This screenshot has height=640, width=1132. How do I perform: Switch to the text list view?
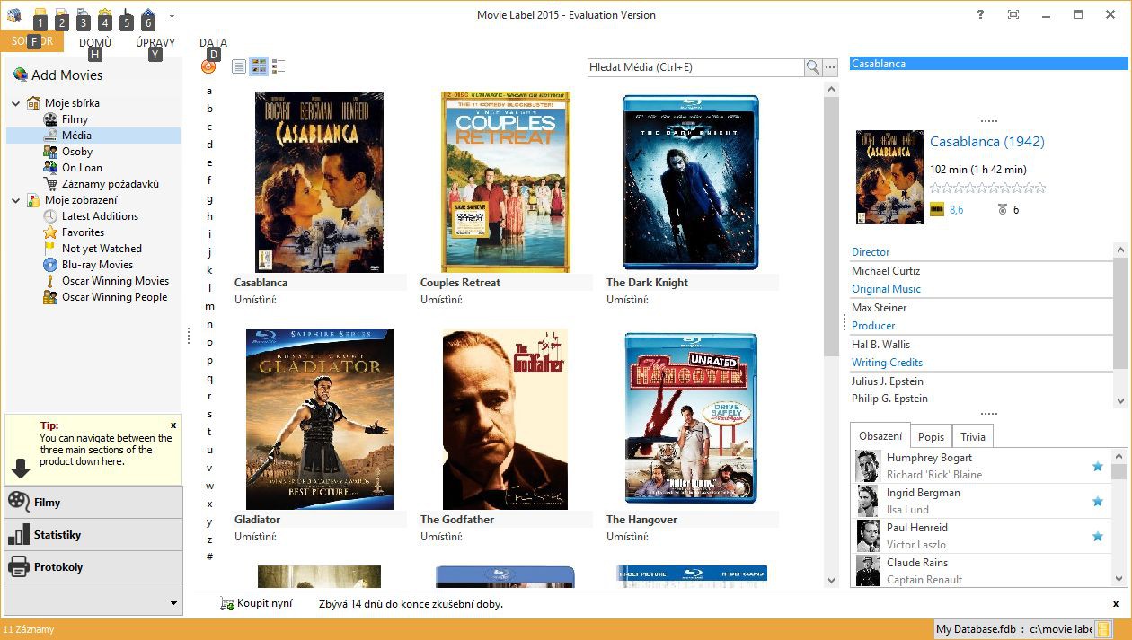pyautogui.click(x=239, y=66)
